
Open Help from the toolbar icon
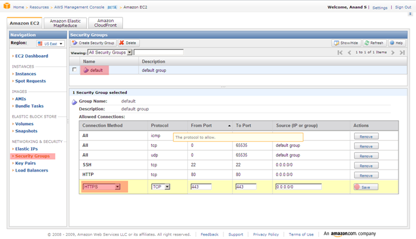coord(392,43)
